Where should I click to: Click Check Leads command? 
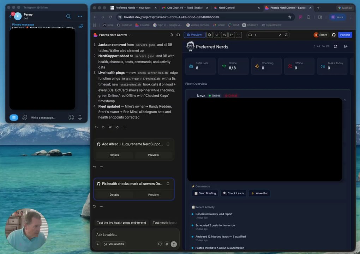coord(234,193)
